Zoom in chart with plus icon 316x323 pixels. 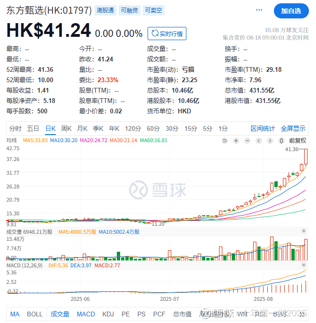(x=236, y=141)
